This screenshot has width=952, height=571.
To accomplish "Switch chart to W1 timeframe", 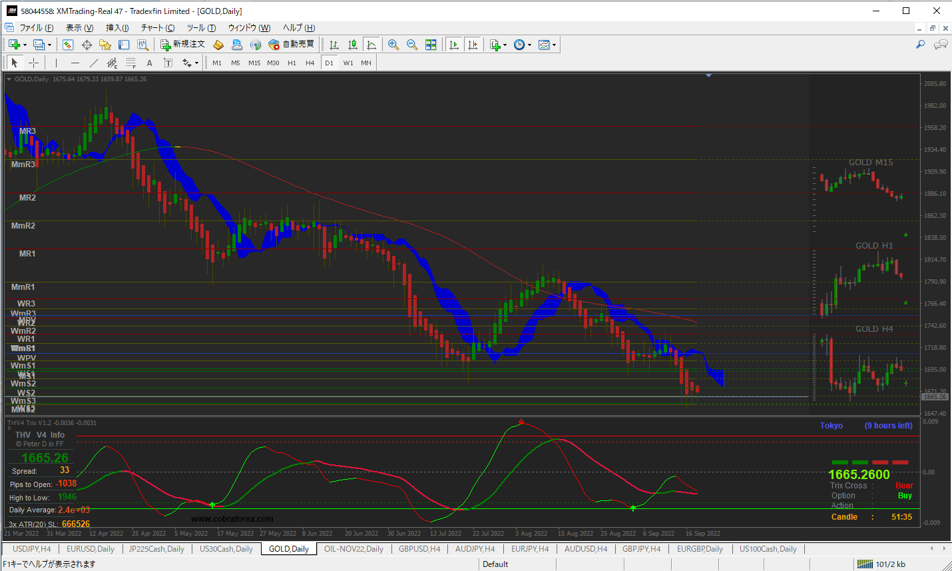I will [348, 63].
